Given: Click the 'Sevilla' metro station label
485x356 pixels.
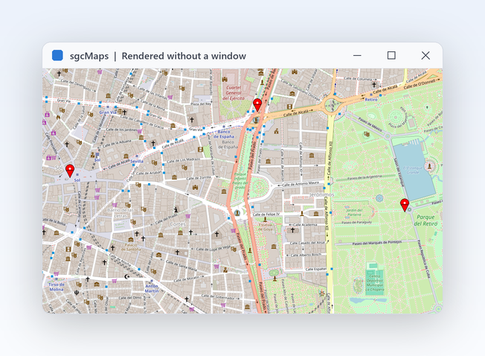Looking at the screenshot, I should click(x=137, y=162).
